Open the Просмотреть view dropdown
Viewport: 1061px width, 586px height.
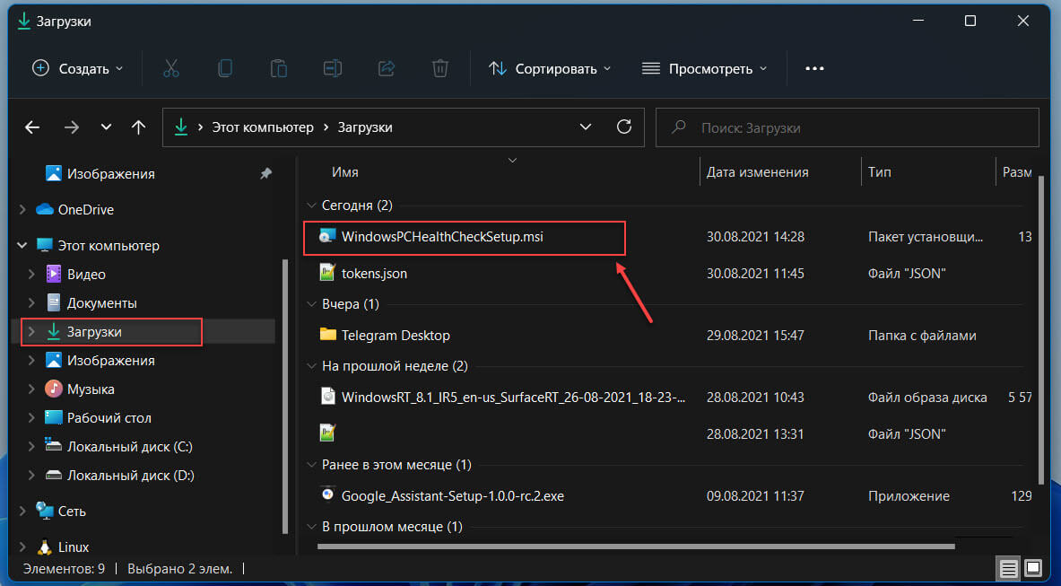704,68
